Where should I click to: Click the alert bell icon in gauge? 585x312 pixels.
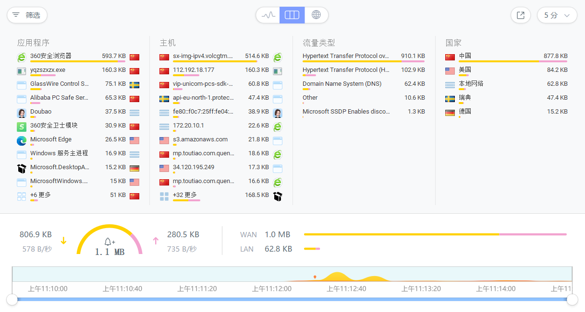click(110, 242)
